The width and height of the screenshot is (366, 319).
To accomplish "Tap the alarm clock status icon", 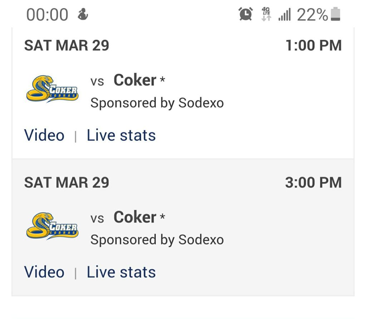I will click(246, 14).
